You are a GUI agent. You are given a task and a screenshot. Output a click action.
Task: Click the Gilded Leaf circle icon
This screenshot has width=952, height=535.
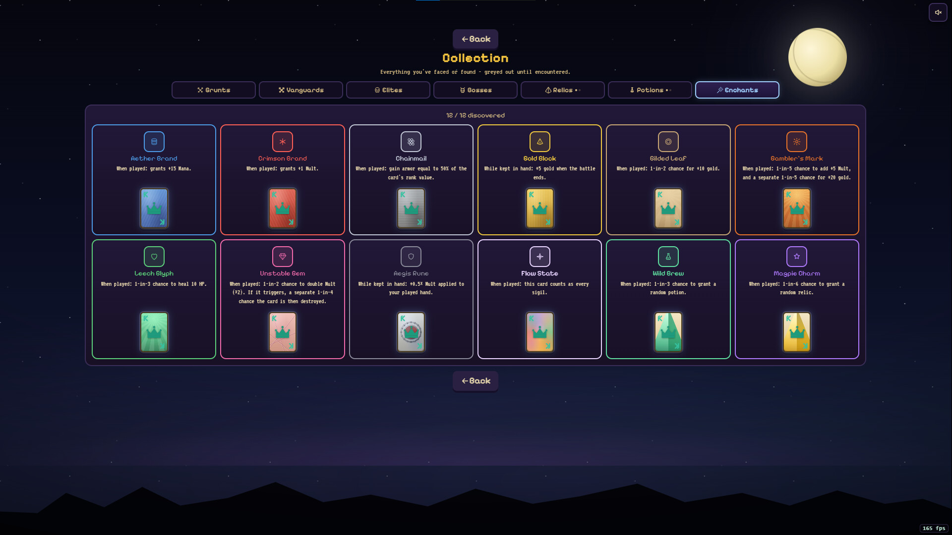(668, 142)
